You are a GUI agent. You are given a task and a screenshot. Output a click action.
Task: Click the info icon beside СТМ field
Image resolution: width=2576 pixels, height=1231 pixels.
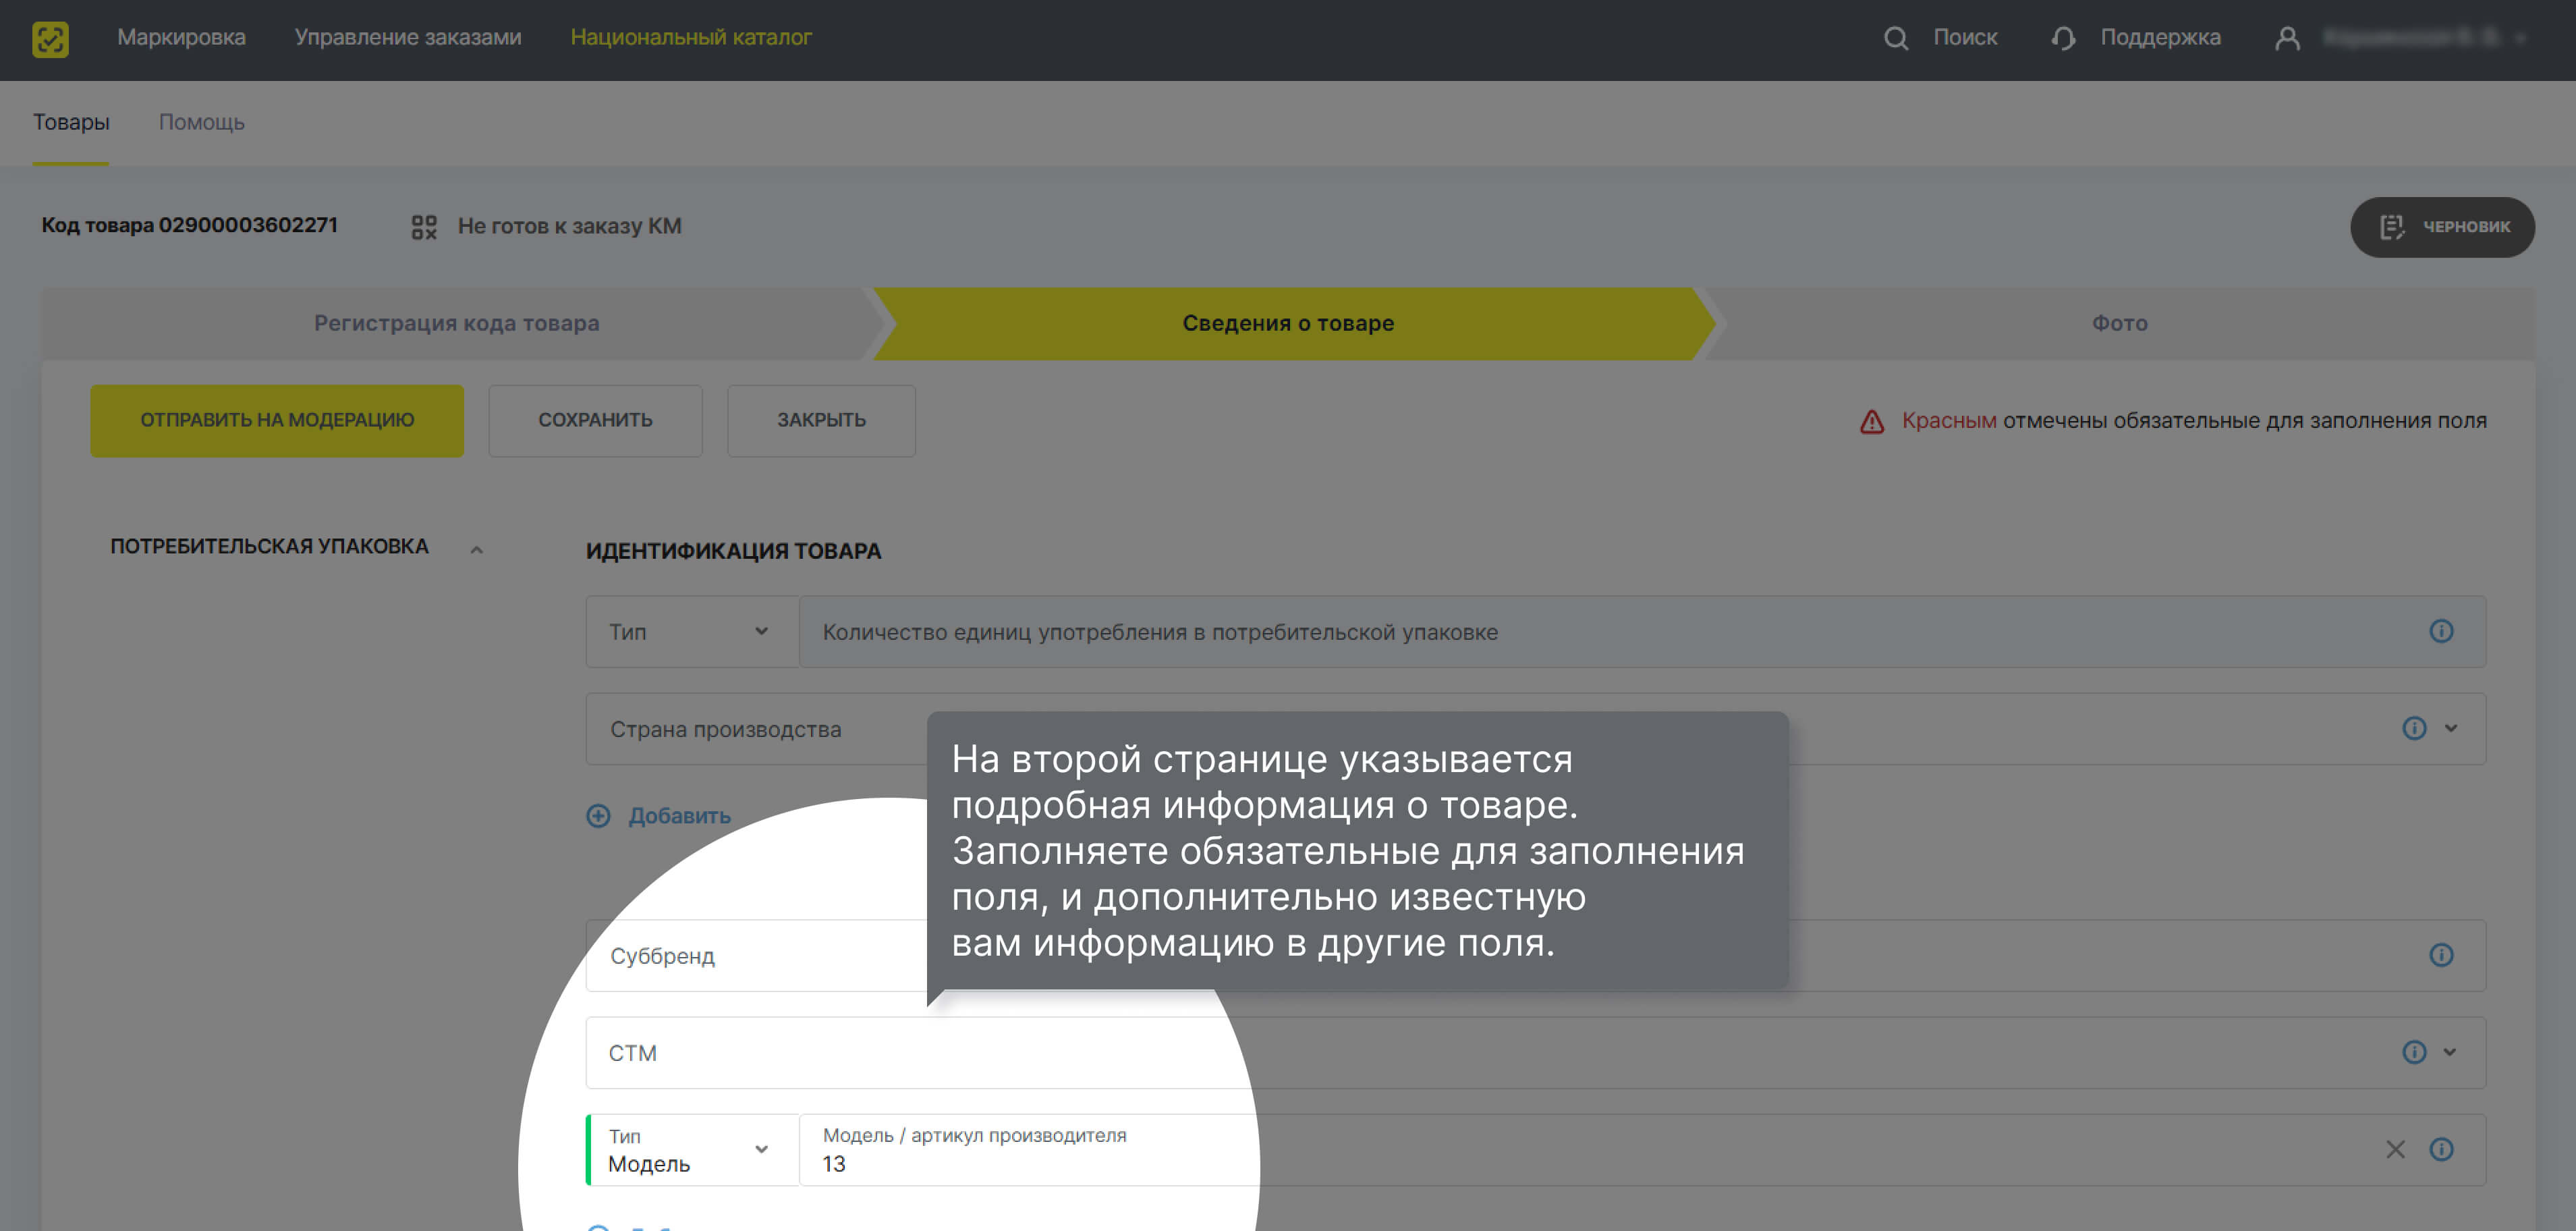(2414, 1052)
